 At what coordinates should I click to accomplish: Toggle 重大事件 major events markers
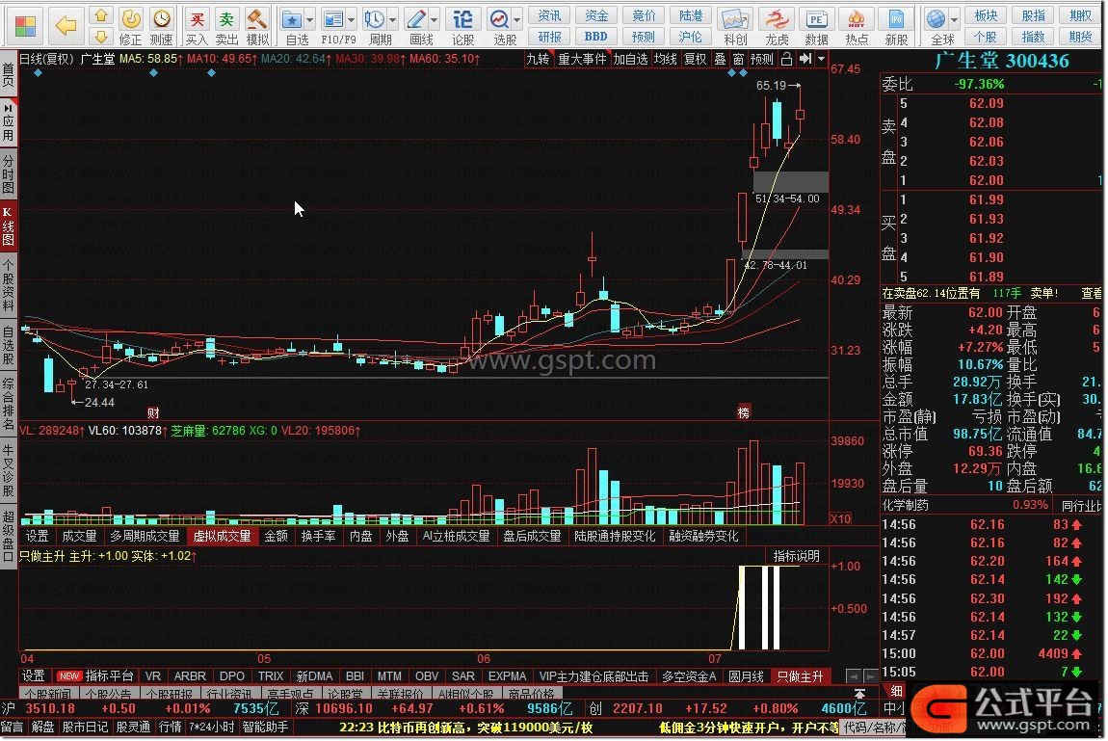point(582,60)
